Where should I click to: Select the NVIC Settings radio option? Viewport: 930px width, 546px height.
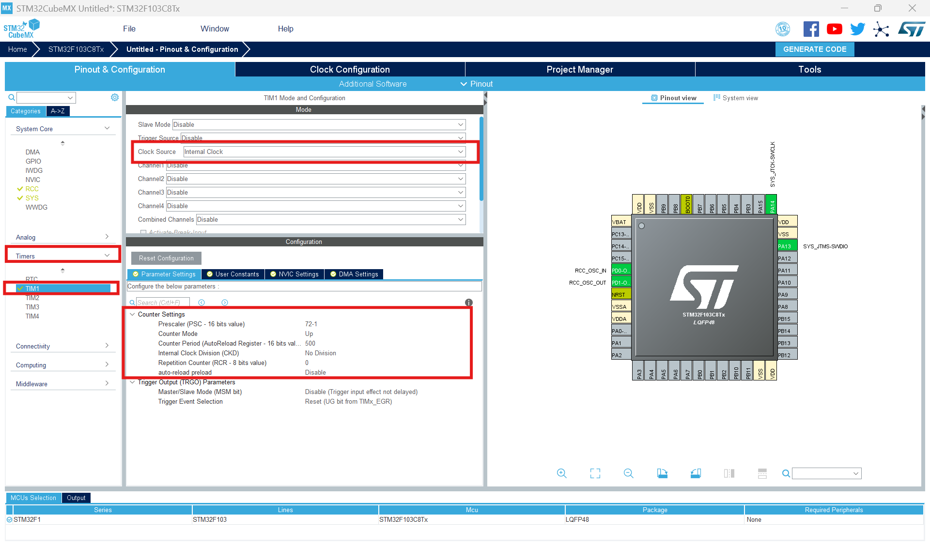pos(274,274)
